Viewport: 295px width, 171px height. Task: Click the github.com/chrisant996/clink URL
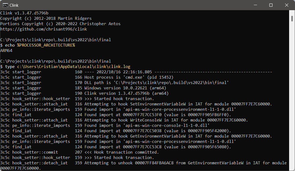click(x=44, y=29)
